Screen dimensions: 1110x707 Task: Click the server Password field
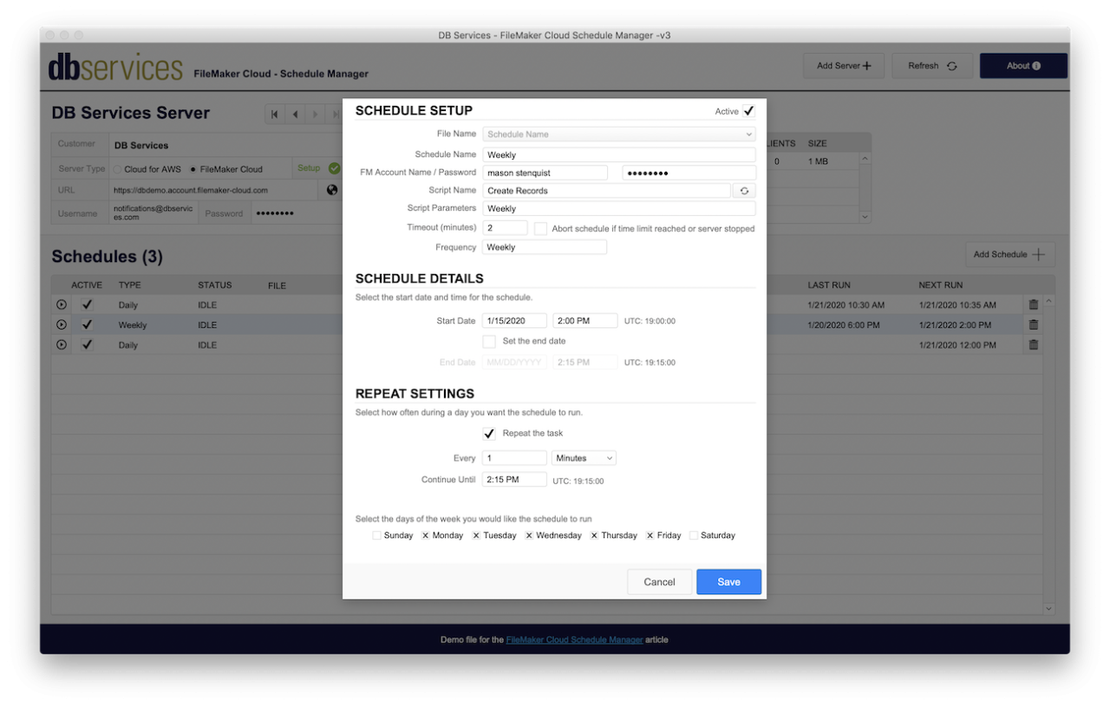click(295, 213)
